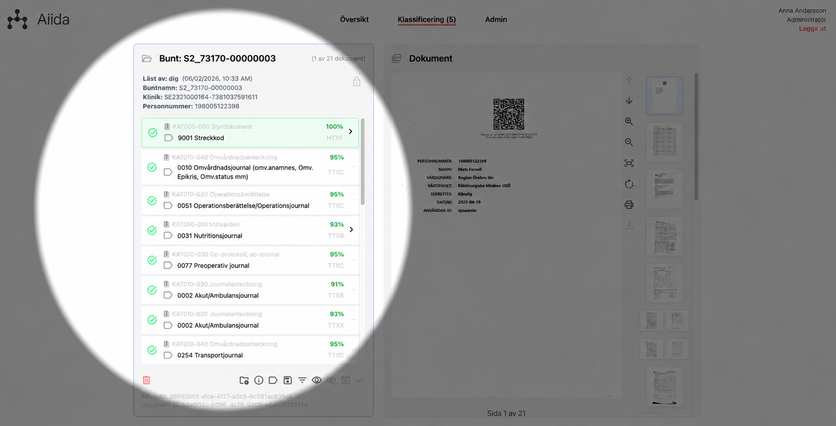This screenshot has width=836, height=426.
Task: Show documents with the eye icon
Action: click(317, 380)
